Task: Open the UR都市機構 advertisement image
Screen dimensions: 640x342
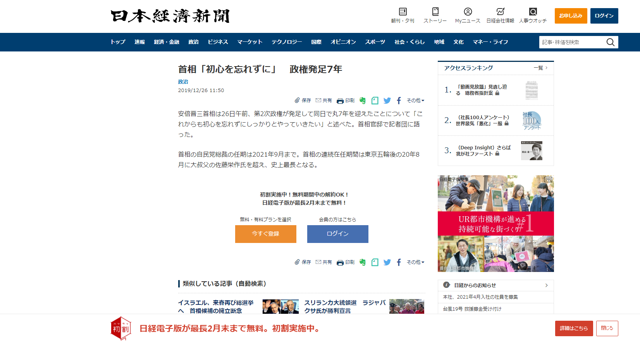Action: pyautogui.click(x=496, y=224)
